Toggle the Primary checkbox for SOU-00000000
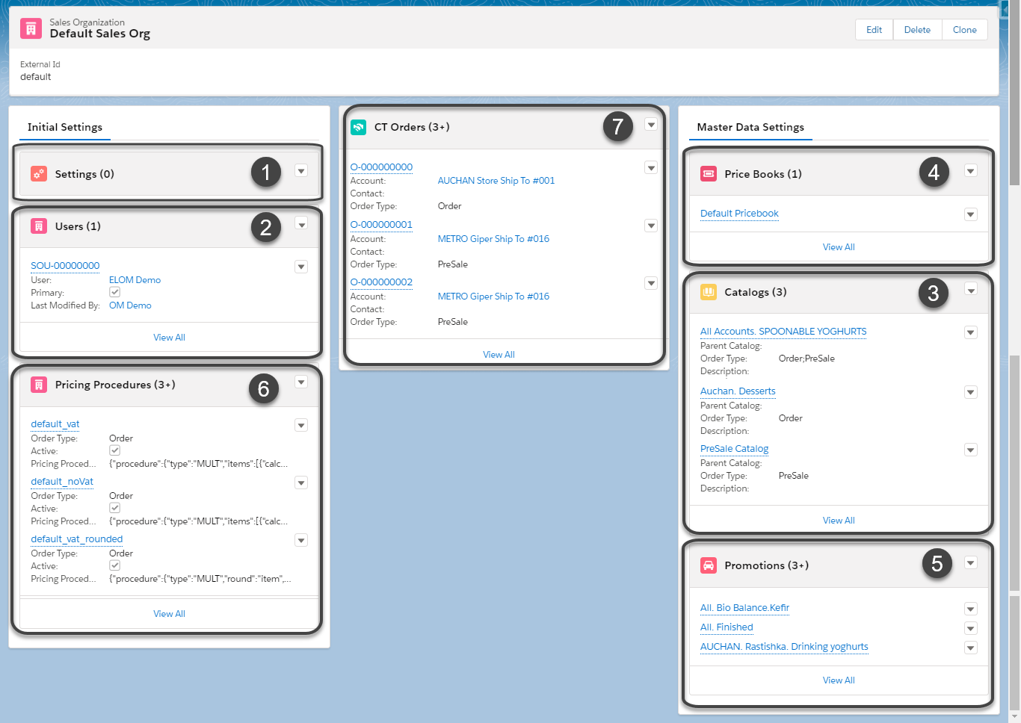Viewport: 1021px width, 723px height. [114, 291]
